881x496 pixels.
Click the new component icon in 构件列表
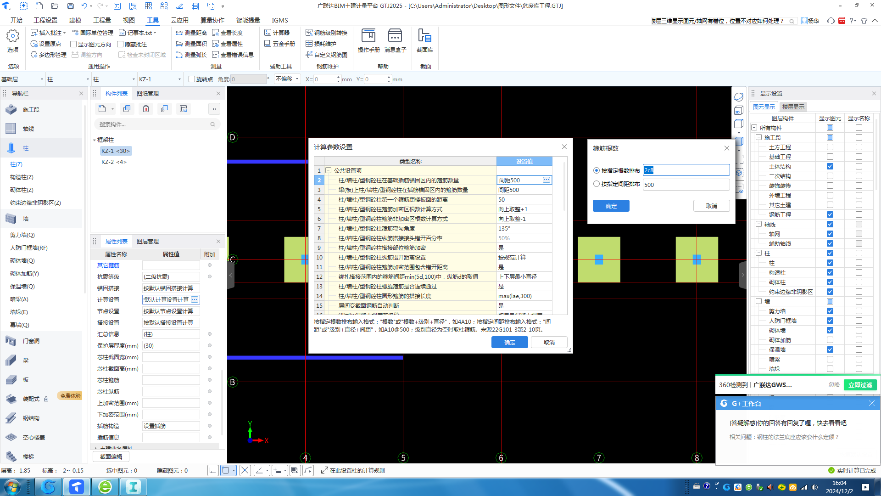coord(102,109)
